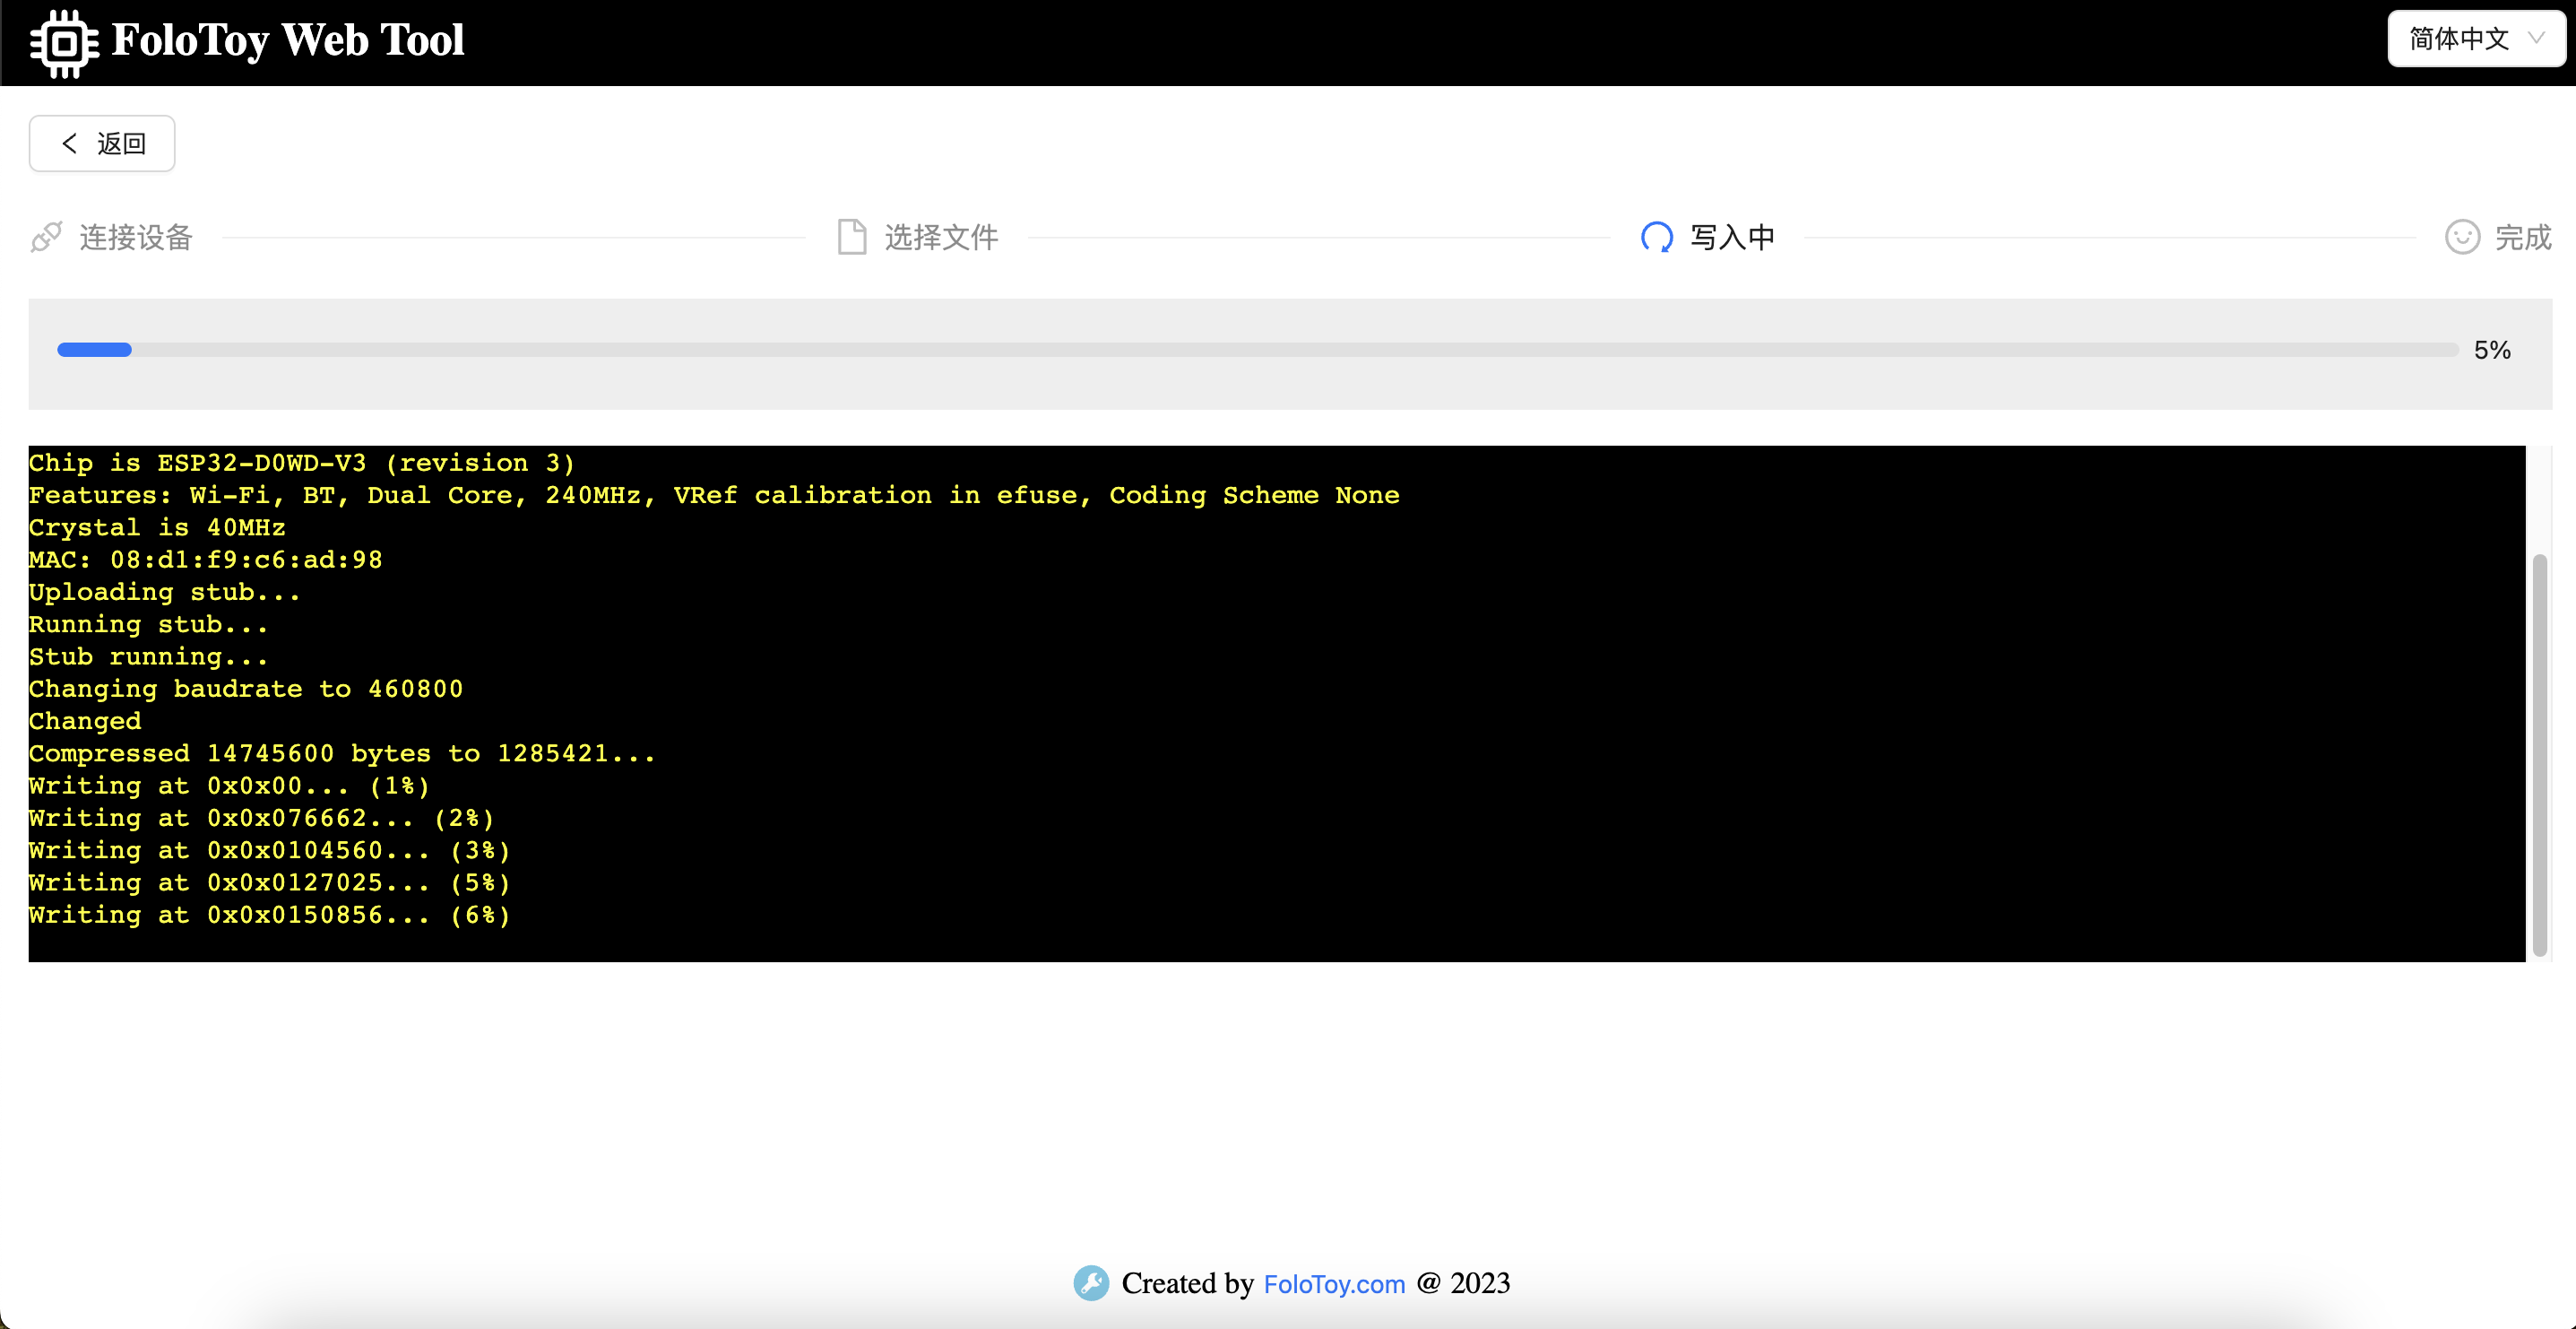Click the blue progress bar fill
The width and height of the screenshot is (2576, 1329).
pos(94,349)
